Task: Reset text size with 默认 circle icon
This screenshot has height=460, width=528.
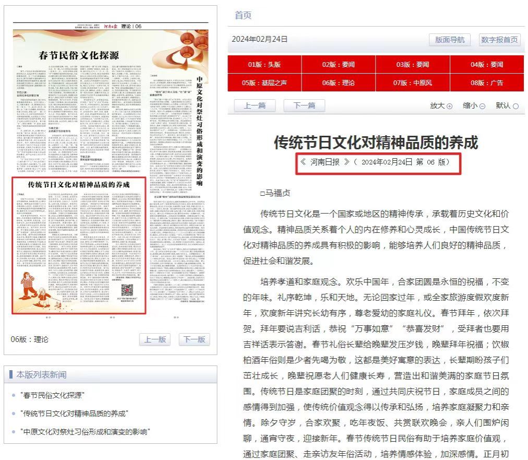Action: tap(515, 106)
